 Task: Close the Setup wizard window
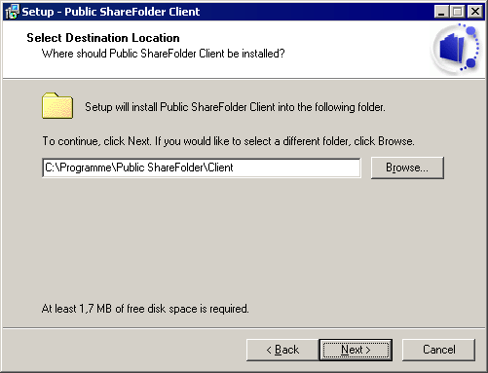(475, 12)
